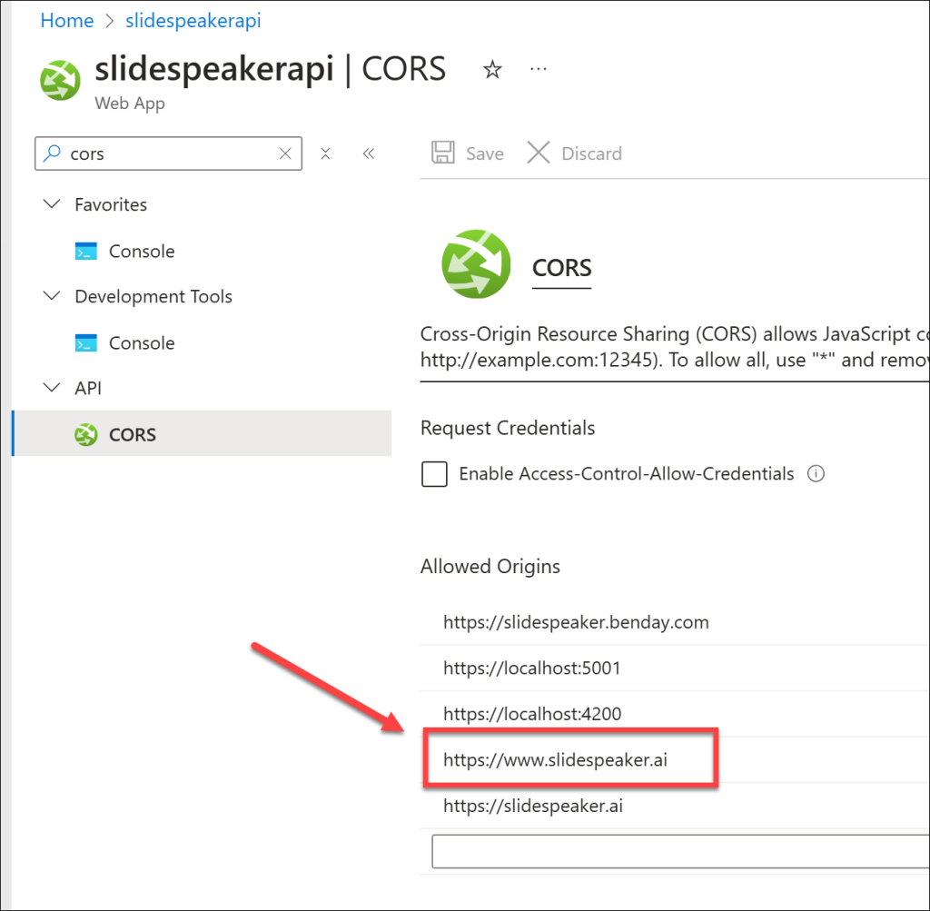Collapse the Favorites group
The height and width of the screenshot is (911, 930).
(x=52, y=204)
